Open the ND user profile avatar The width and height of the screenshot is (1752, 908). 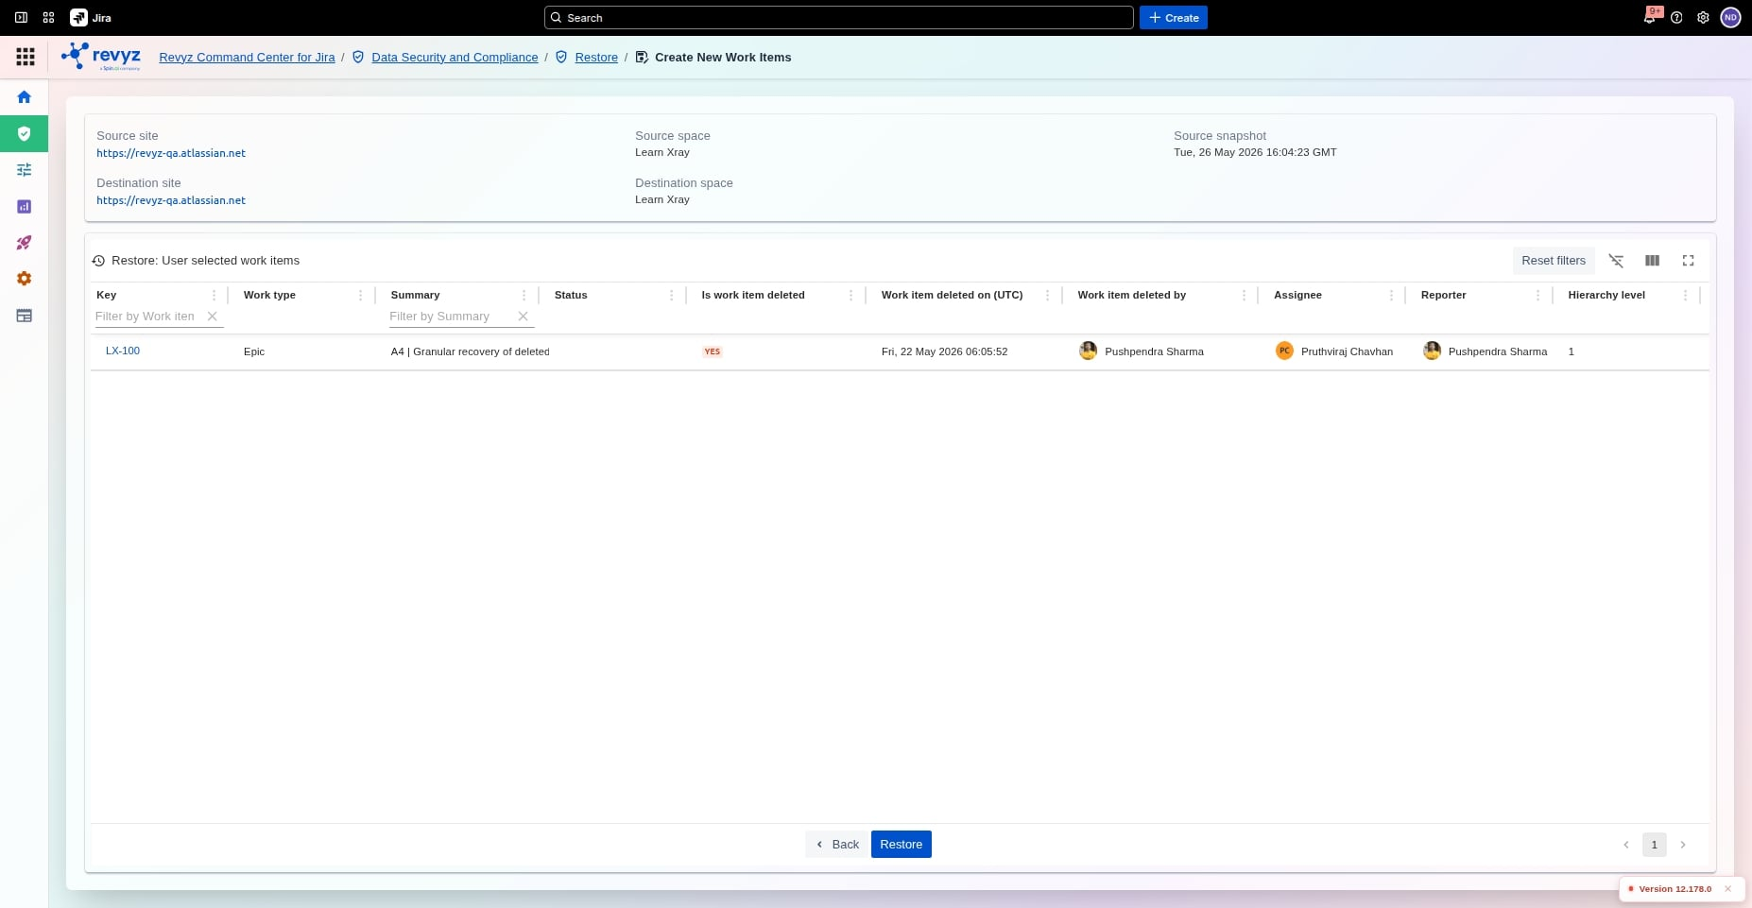pyautogui.click(x=1730, y=18)
